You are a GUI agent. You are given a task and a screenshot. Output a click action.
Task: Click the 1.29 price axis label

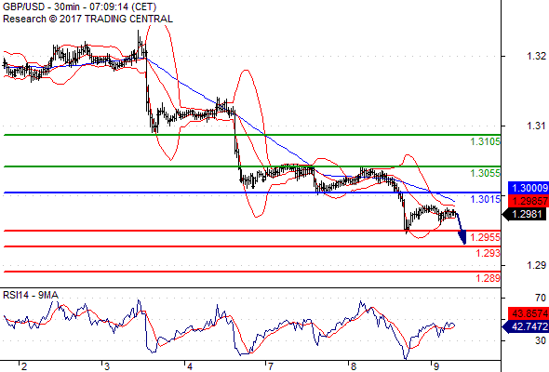(x=536, y=266)
